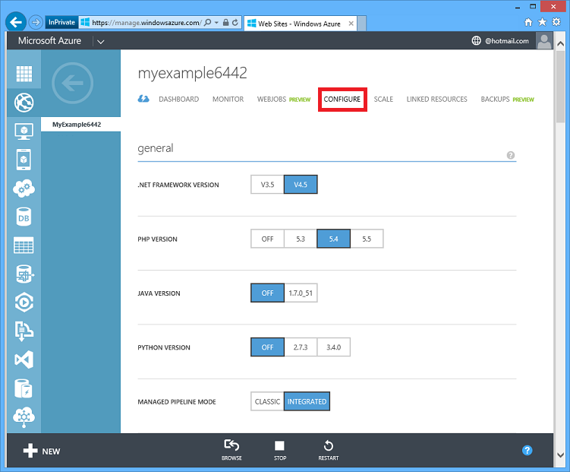
Task: Refresh the page in address bar
Action: pyautogui.click(x=235, y=23)
